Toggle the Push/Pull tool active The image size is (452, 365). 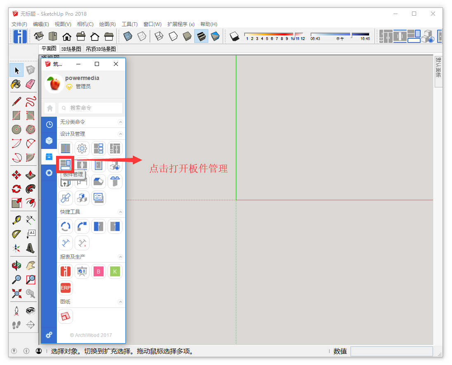[31, 174]
